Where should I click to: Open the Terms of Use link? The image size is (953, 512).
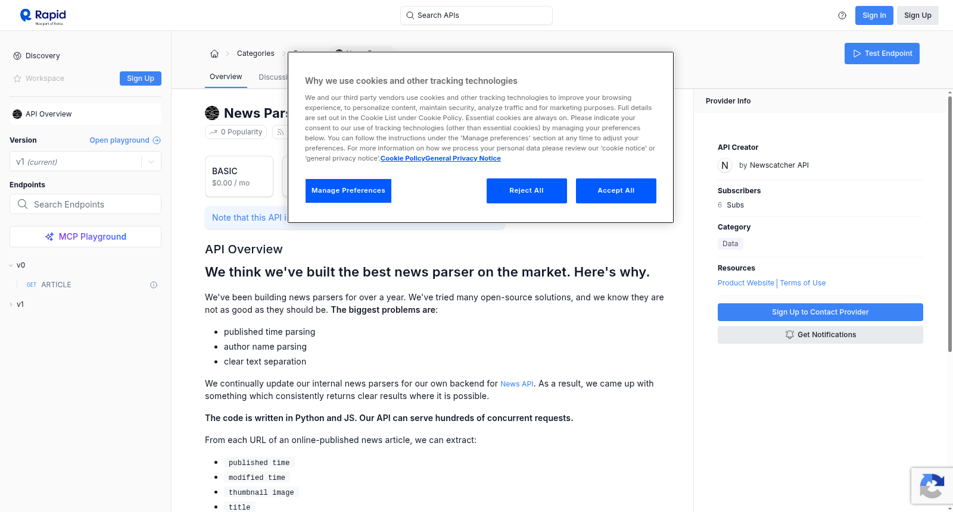coord(803,283)
